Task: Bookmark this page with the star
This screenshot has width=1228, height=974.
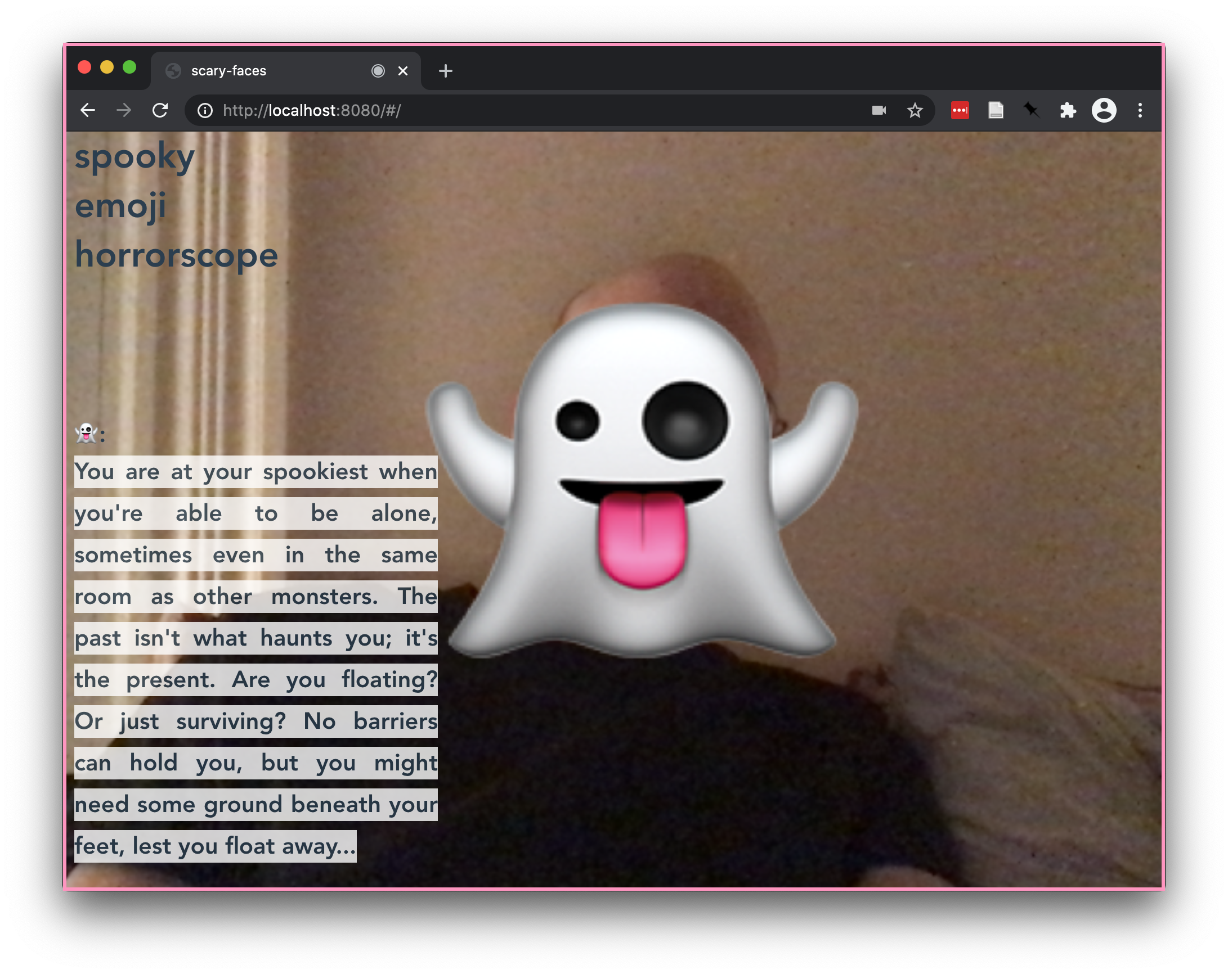Action: [915, 110]
